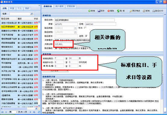
Task: Click the 更改等级 change-level icon
Action: coord(131,11)
